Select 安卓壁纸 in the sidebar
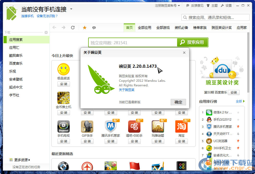Screen dimensions: 255x174 (26, 79)
